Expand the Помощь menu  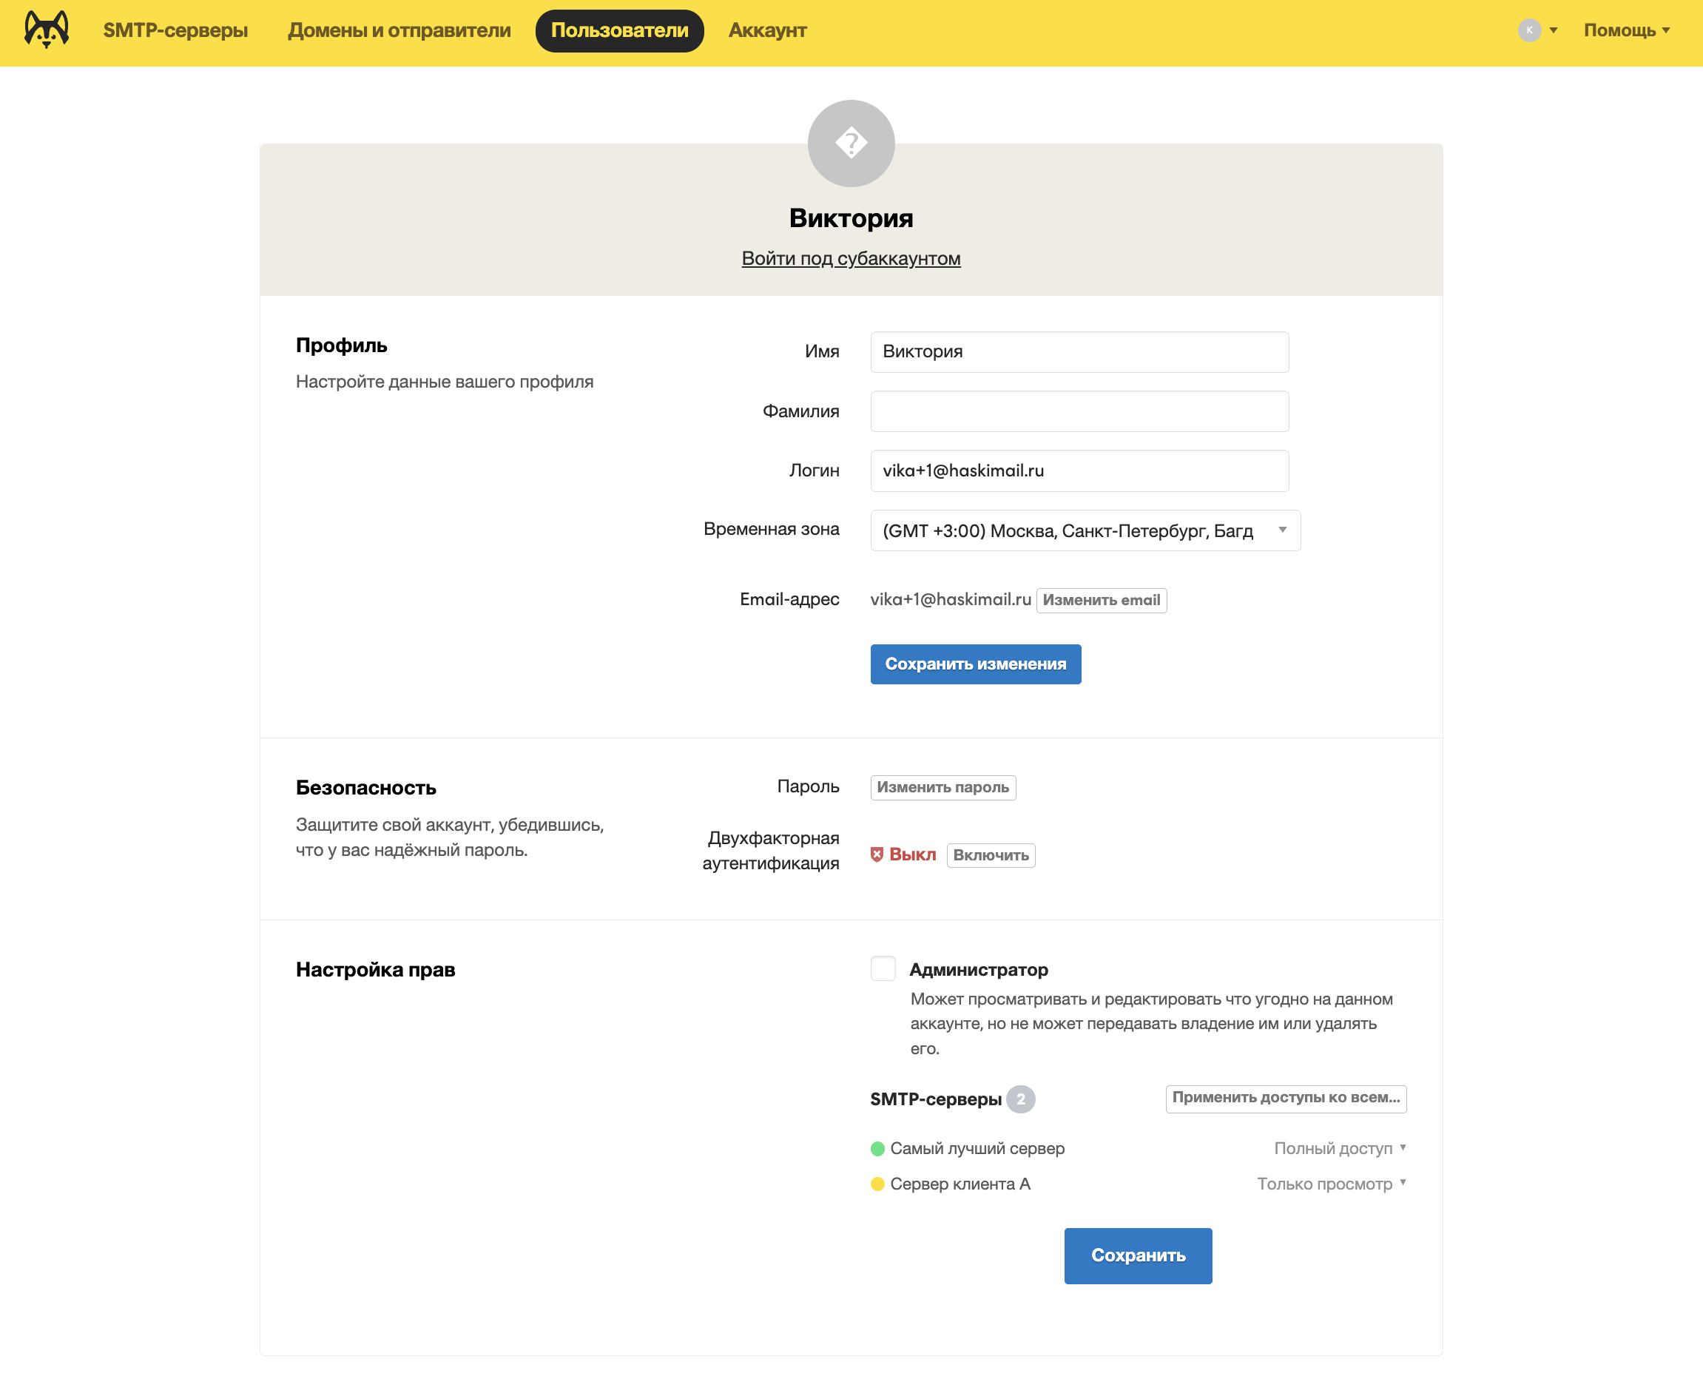1627,30
